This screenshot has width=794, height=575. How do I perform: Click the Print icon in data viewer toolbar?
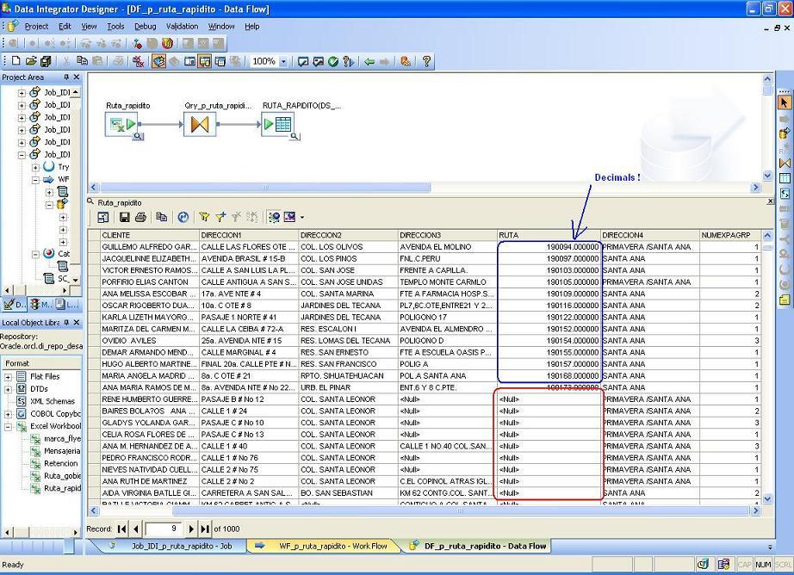[x=140, y=217]
